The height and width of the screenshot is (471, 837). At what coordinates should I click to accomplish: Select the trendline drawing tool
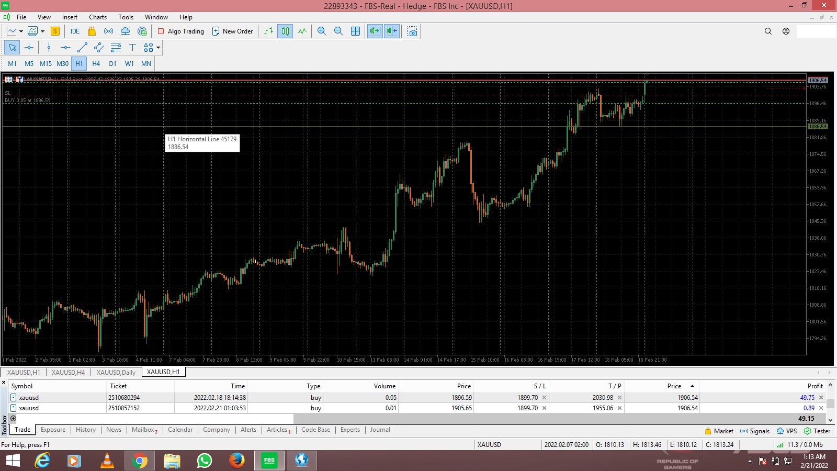pyautogui.click(x=82, y=48)
